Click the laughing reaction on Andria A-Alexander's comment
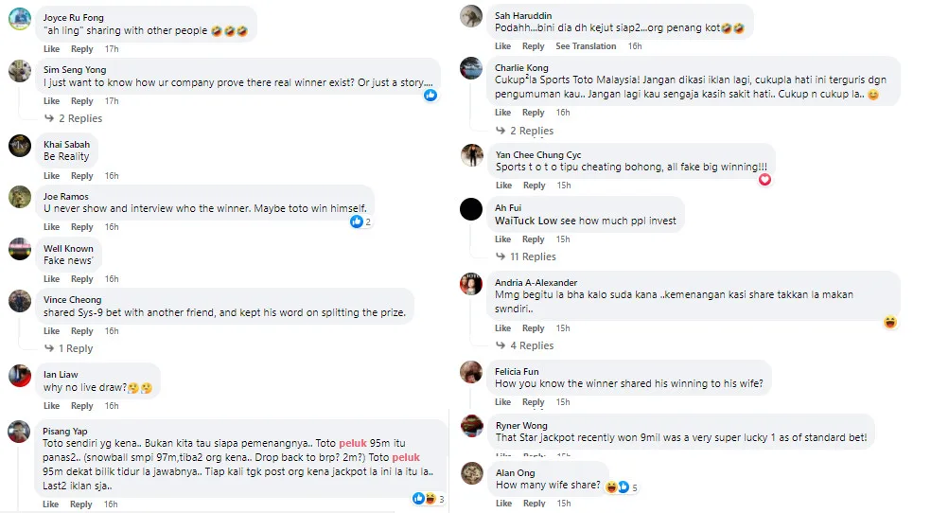Viewport: 931px width, 513px height. (889, 322)
